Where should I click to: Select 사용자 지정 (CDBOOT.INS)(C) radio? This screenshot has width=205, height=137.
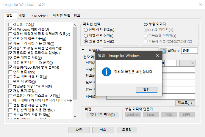(x=145, y=42)
